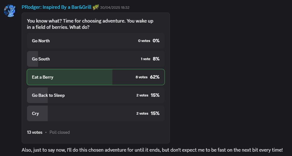Image resolution: width=292 pixels, height=156 pixels.
Task: Click the PRodger username link
Action: [57, 7]
